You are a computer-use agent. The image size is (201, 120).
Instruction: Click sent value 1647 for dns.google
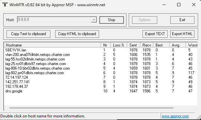pos(133,91)
